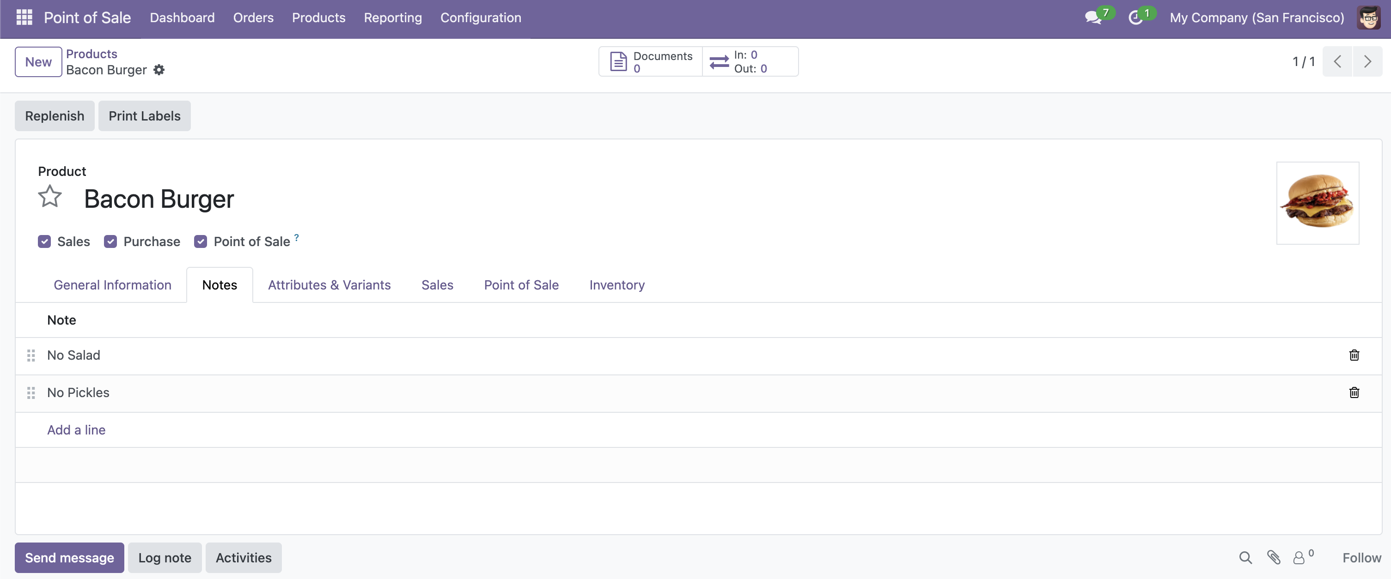The height and width of the screenshot is (579, 1391).
Task: Open the Orders menu
Action: 253,17
